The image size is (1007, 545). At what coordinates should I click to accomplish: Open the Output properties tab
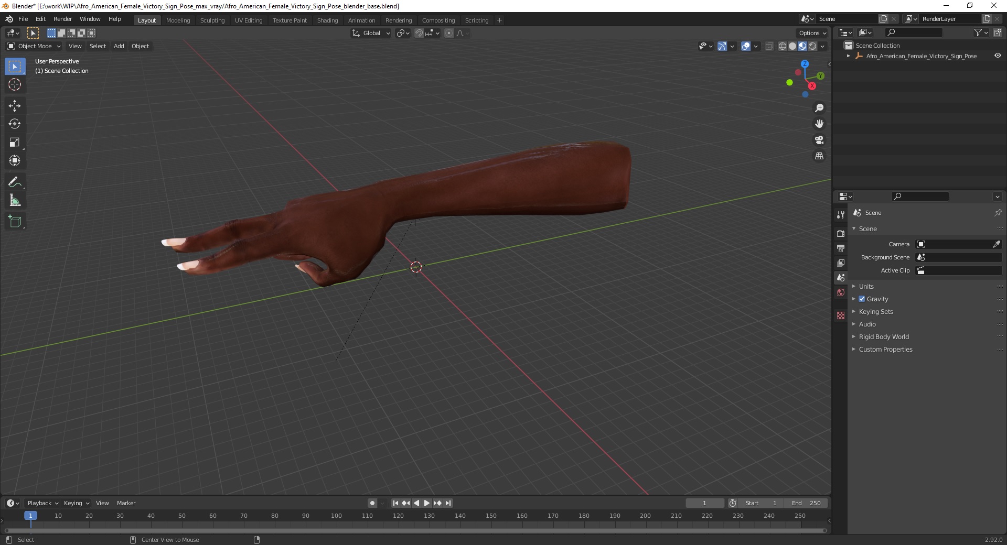tap(841, 248)
